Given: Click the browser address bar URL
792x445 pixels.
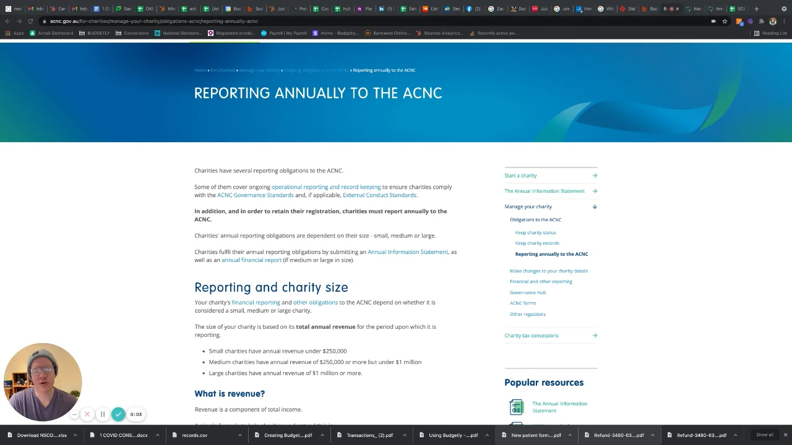Looking at the screenshot, I should pos(154,21).
